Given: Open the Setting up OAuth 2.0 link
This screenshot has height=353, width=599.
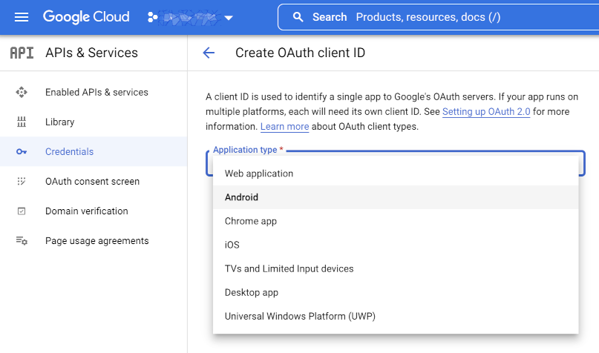Looking at the screenshot, I should coord(486,112).
